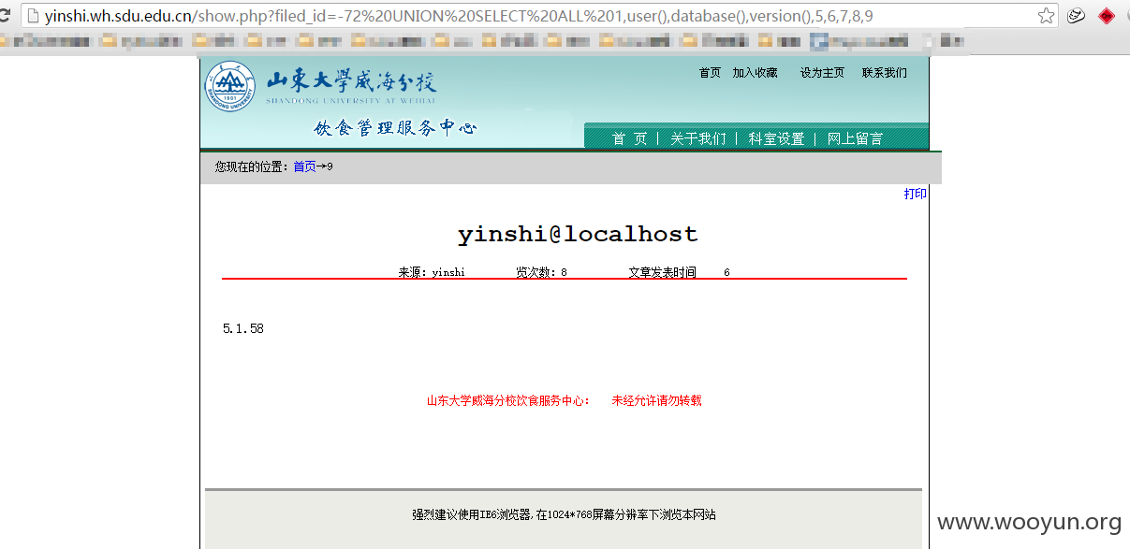Open the gray extension icon beside the star
The width and height of the screenshot is (1130, 549).
pos(1077,16)
